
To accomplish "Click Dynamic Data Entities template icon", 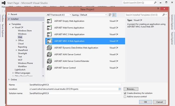I will click(x=50, y=48).
